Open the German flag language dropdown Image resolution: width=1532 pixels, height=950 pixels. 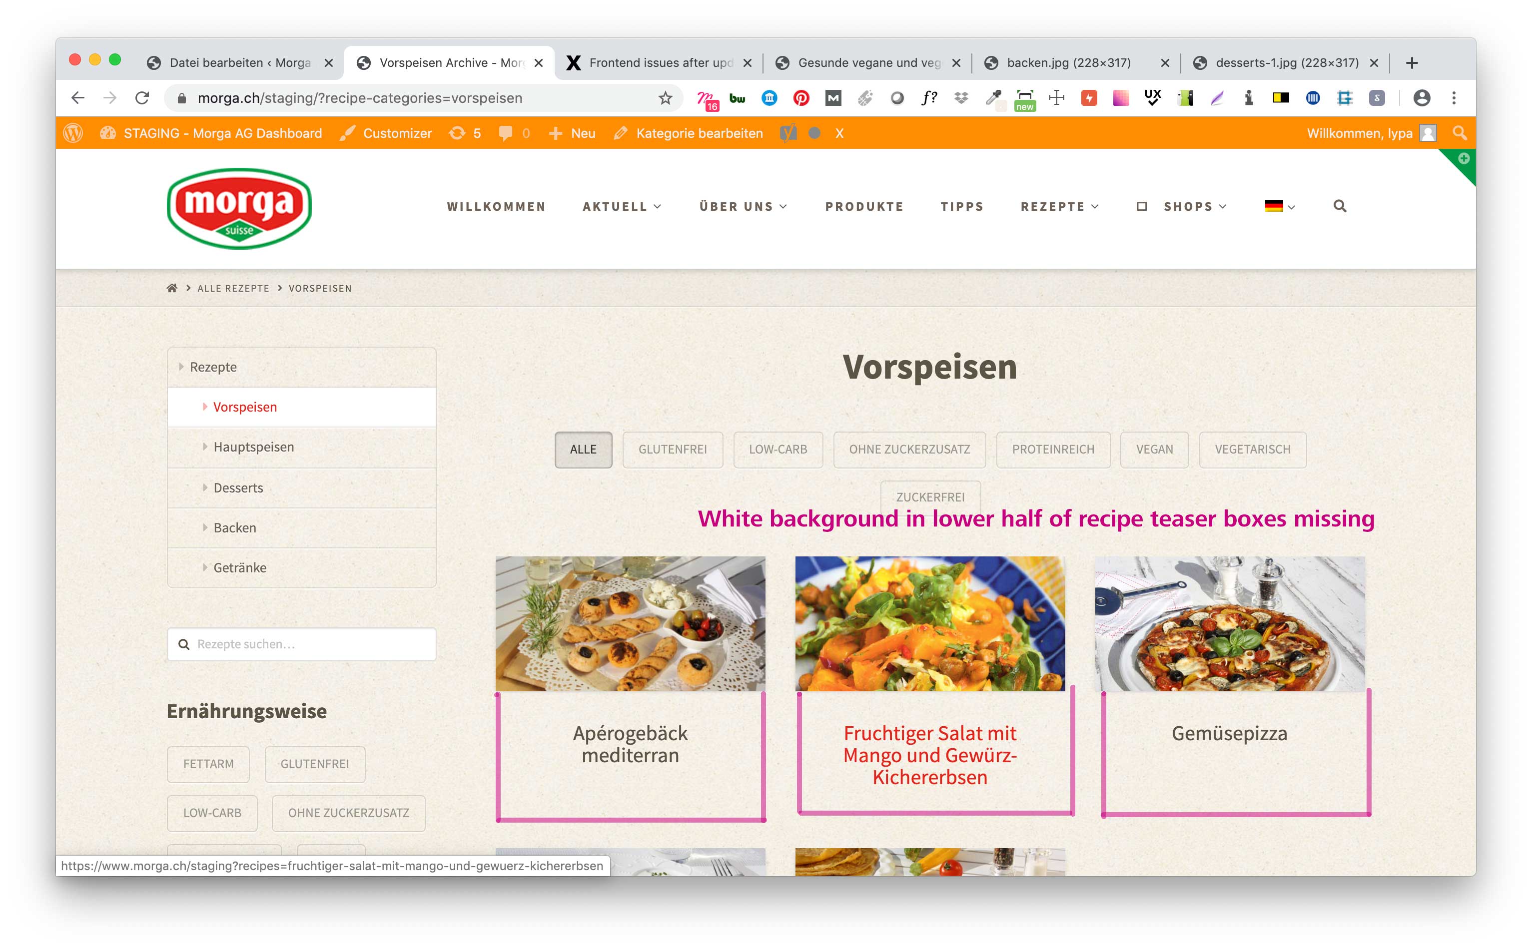point(1279,206)
